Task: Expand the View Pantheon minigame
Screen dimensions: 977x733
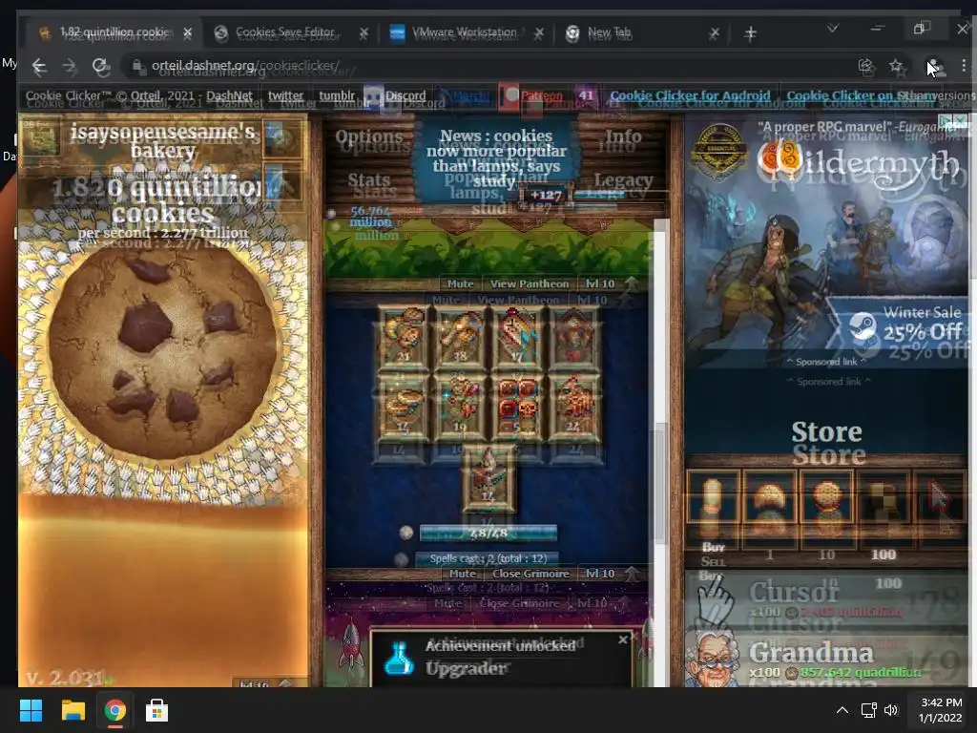Action: coord(529,283)
